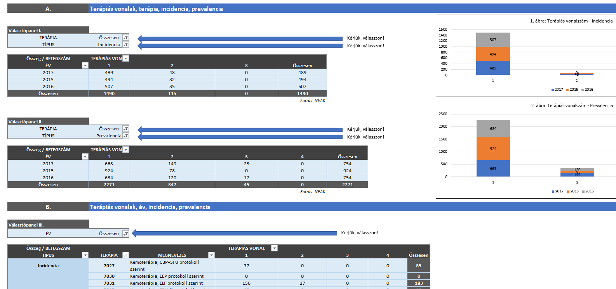
Task: Open the MEGNEVEZÉS column filter dropdown
Action: 211,255
